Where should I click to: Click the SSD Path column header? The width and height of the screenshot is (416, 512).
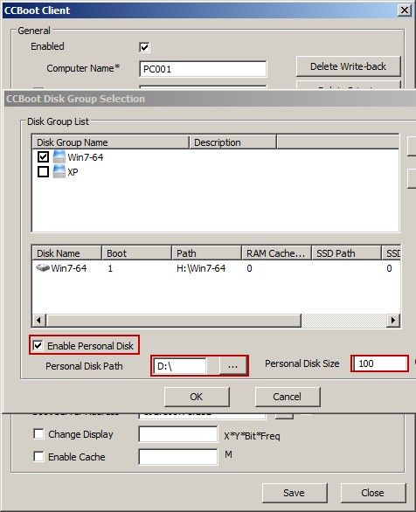(346, 253)
